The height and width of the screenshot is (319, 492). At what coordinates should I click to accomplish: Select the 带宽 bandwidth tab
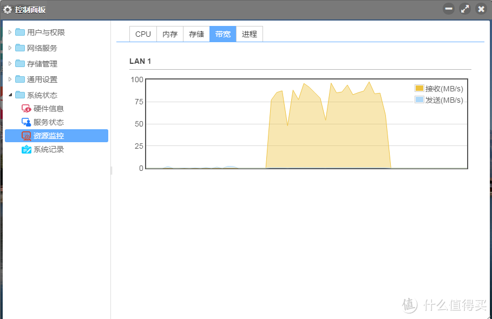pyautogui.click(x=223, y=34)
